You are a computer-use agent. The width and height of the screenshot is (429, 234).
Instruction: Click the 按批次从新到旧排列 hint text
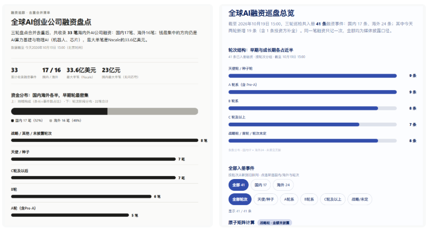pos(264,175)
